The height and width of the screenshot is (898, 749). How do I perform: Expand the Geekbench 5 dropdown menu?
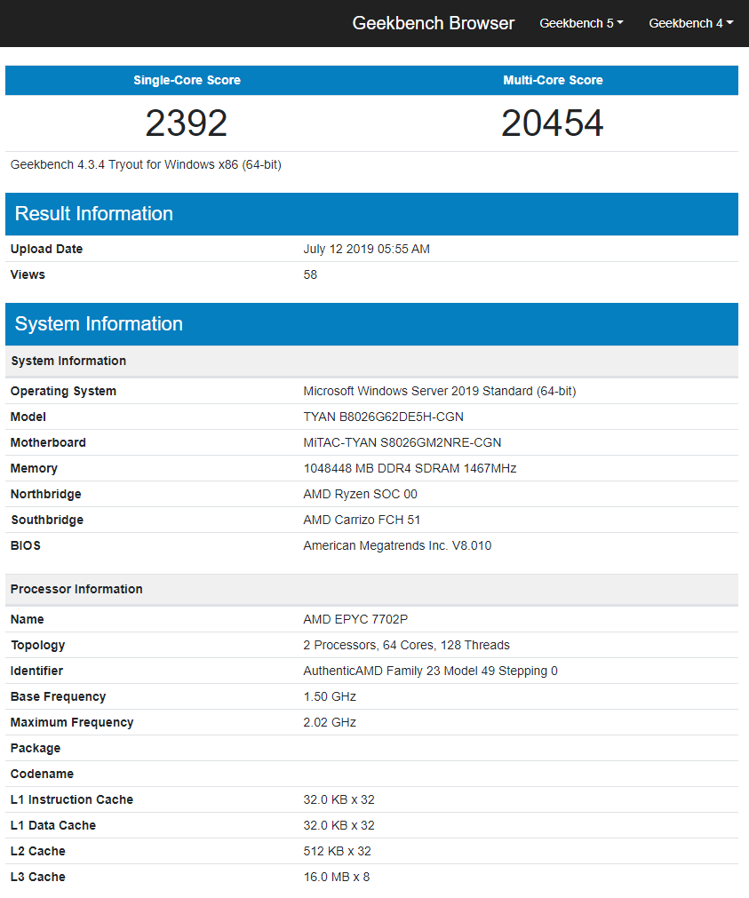pos(581,23)
